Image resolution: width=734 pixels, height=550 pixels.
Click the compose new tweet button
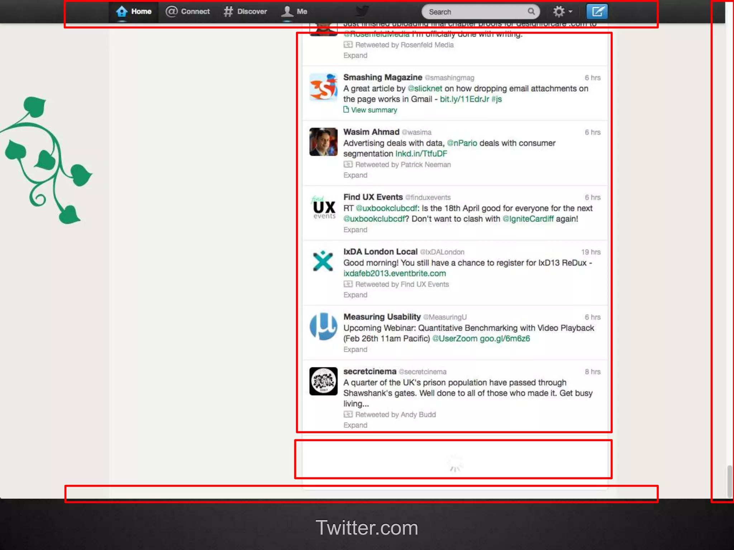597,11
